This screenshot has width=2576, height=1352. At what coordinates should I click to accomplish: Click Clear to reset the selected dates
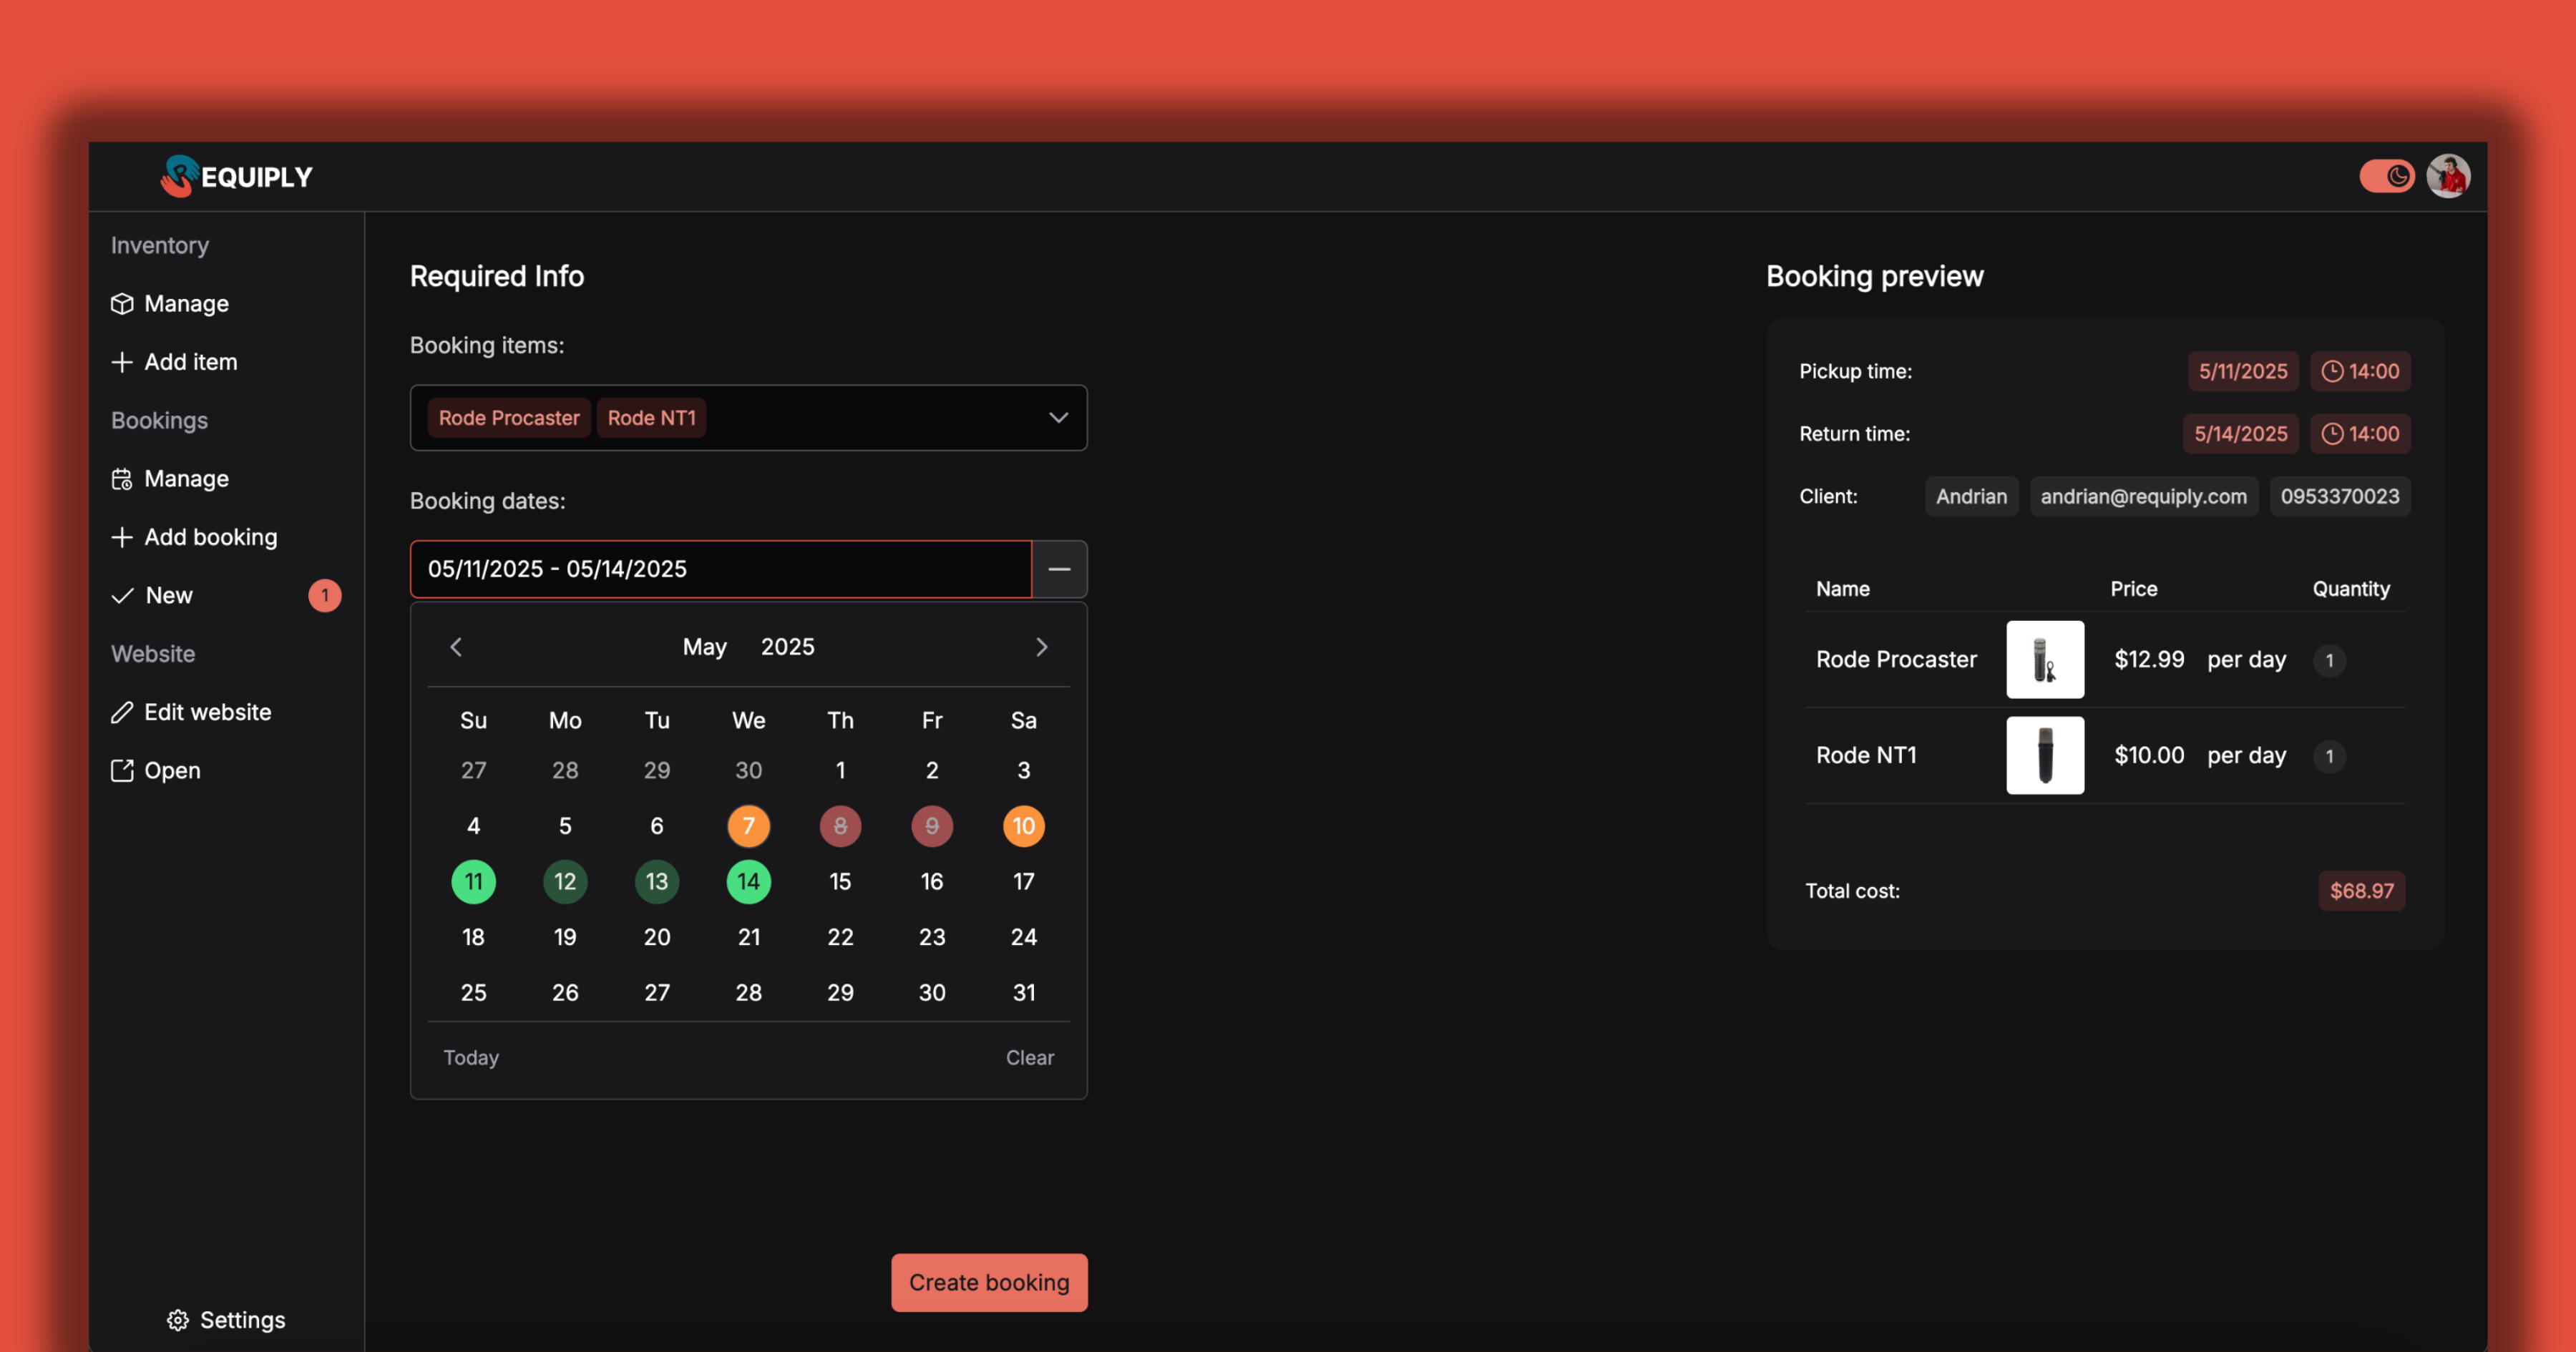point(1029,1057)
